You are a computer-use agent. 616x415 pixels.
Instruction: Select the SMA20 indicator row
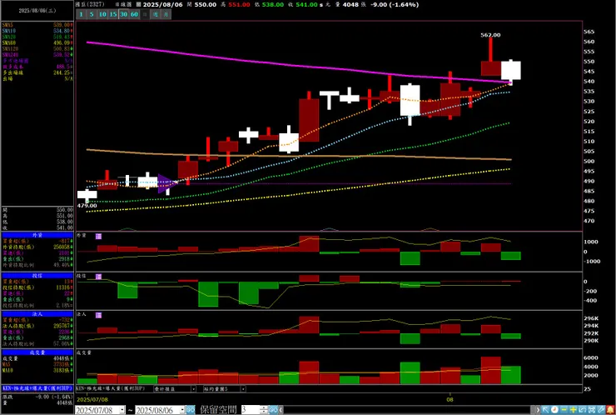pos(37,37)
